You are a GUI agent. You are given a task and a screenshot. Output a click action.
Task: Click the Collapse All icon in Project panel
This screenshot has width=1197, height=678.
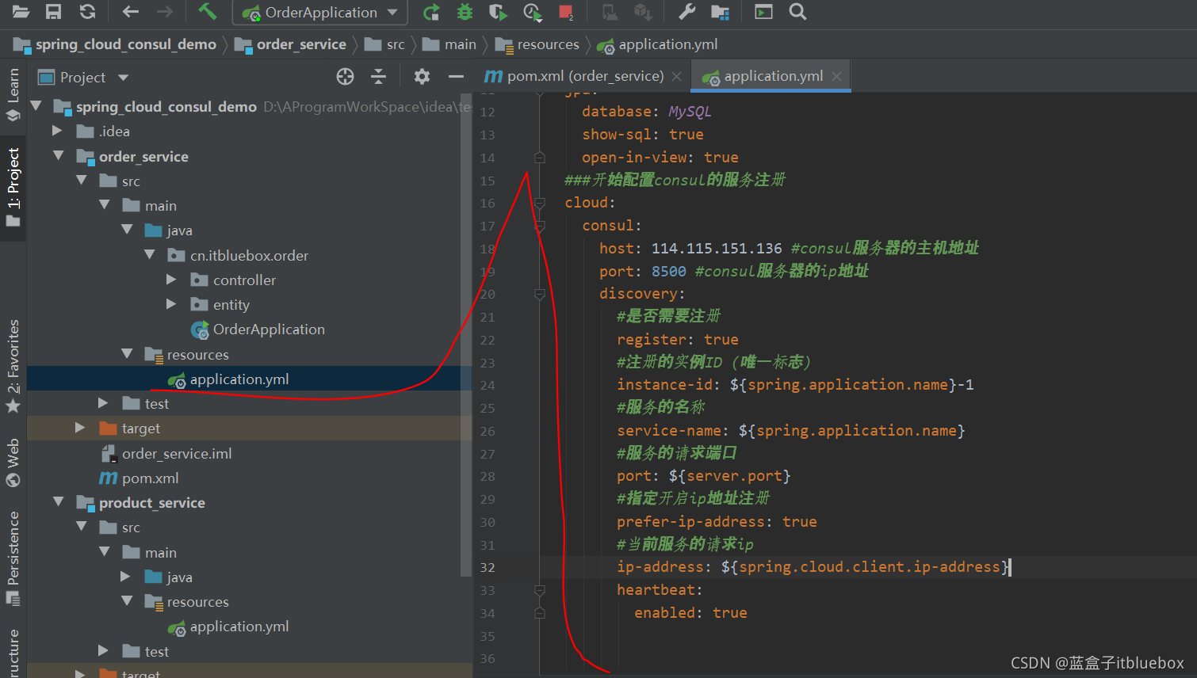click(379, 77)
